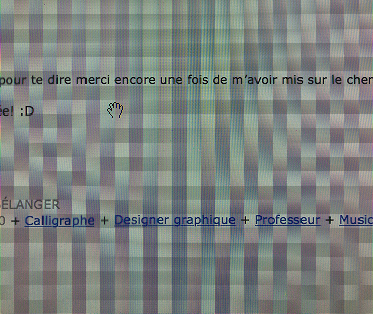The width and height of the screenshot is (373, 314).
Task: Click the word encore in the sentence
Action: (x=135, y=80)
